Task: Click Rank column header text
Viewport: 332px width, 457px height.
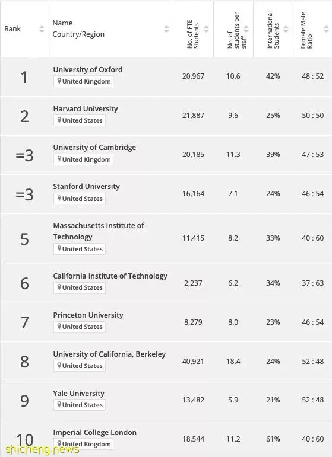Action: point(12,29)
